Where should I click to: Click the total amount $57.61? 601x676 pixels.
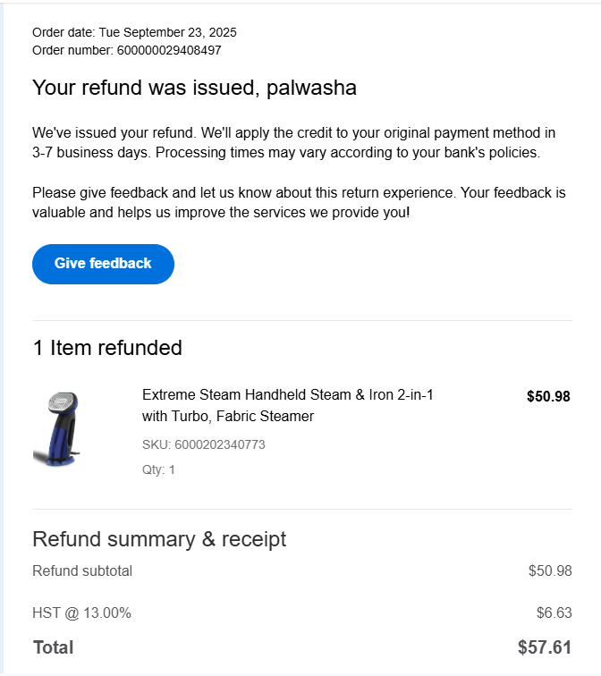click(x=544, y=647)
